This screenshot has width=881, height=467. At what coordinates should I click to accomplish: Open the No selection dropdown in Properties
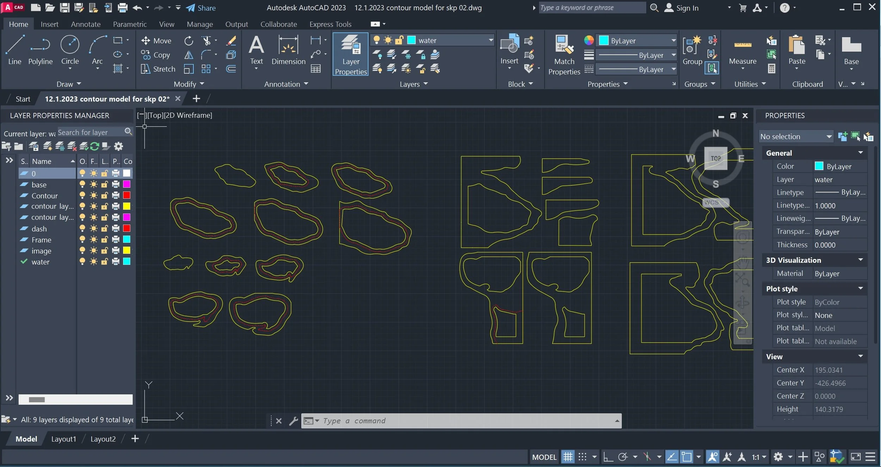pyautogui.click(x=796, y=137)
